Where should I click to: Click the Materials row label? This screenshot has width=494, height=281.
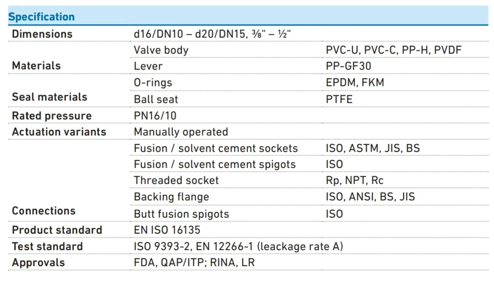coord(36,66)
